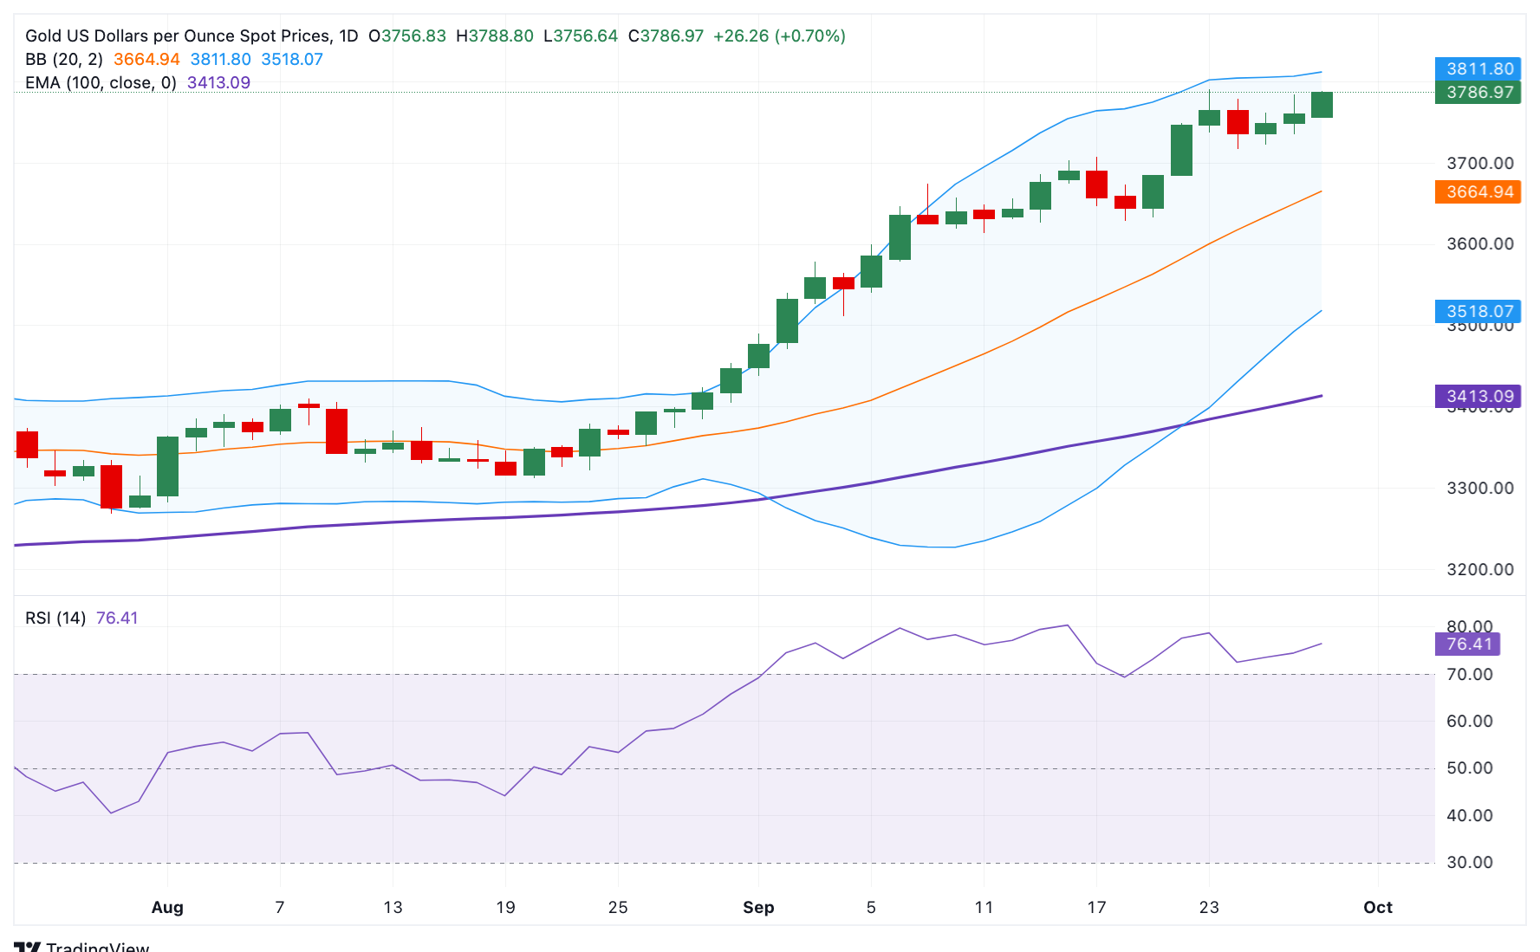Click the Aug label on the time axis
The image size is (1540, 952).
pyautogui.click(x=167, y=907)
